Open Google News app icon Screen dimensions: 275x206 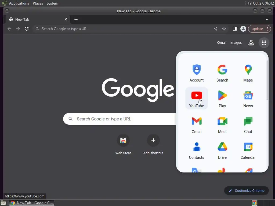coord(248,99)
